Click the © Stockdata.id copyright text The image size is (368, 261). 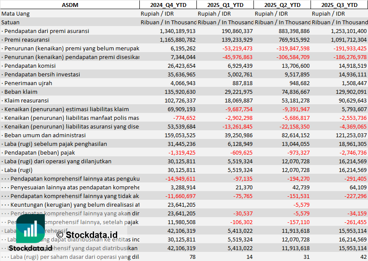(87, 235)
